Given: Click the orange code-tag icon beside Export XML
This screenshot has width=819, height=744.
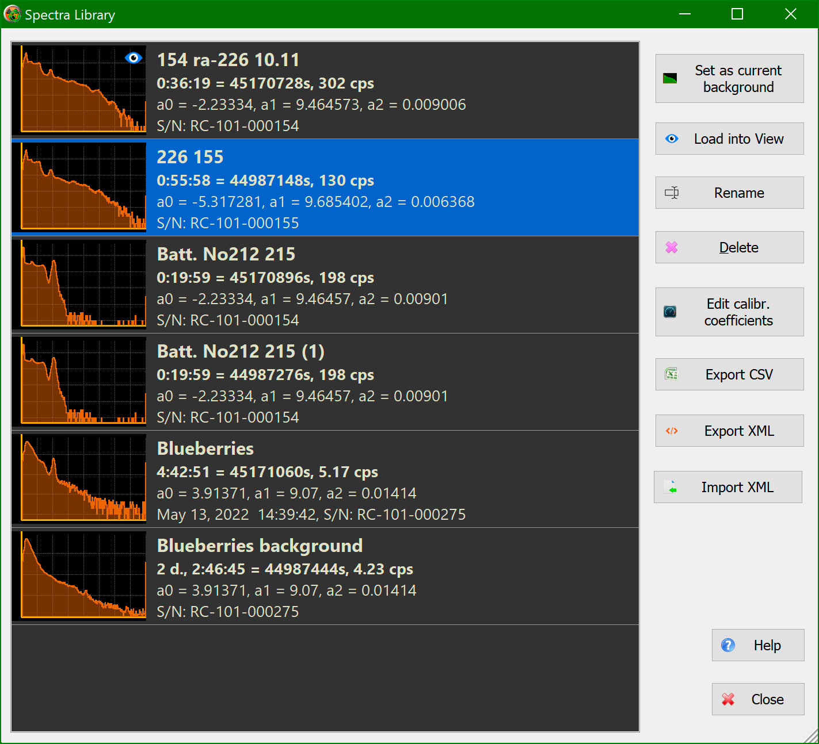Looking at the screenshot, I should [x=672, y=431].
